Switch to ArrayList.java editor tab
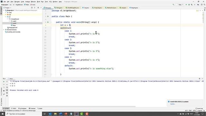Screen dimensions: 206x116 [98, 8]
